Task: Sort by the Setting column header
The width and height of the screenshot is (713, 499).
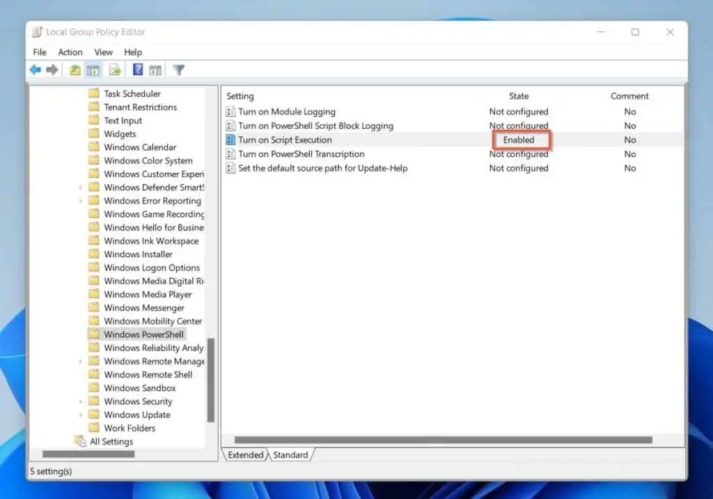Action: tap(240, 96)
